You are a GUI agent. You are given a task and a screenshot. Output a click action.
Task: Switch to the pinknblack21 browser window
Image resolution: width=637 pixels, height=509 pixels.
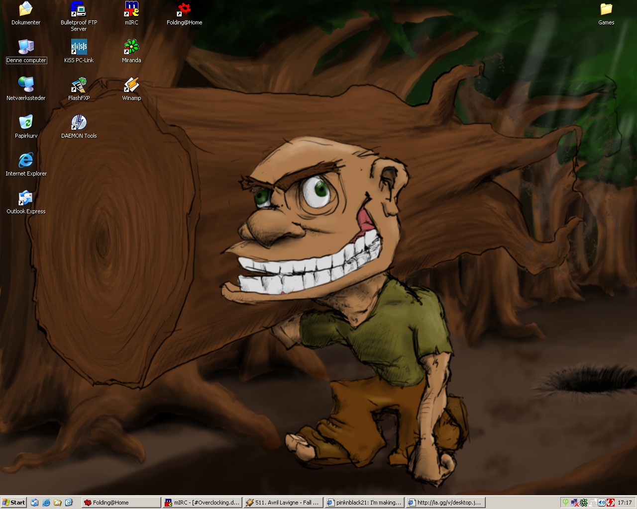point(365,503)
